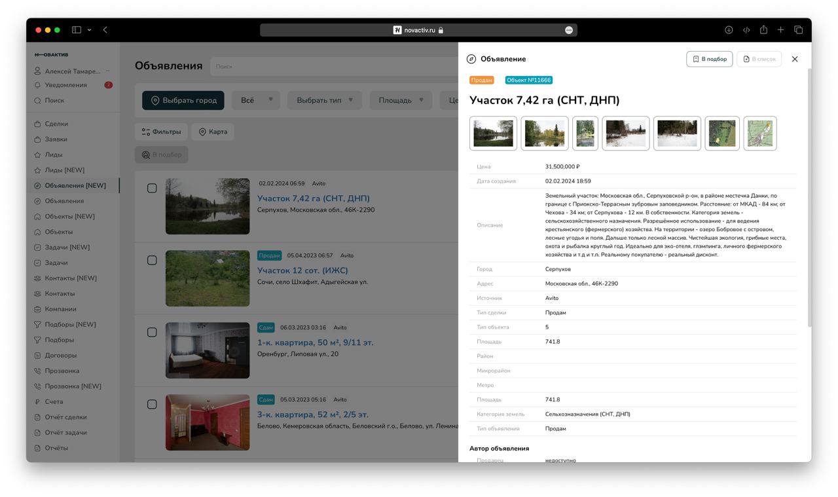Click the Компании icon in the sidebar

(x=37, y=309)
